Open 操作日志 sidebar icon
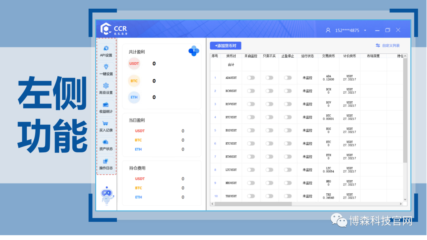 click(106, 163)
